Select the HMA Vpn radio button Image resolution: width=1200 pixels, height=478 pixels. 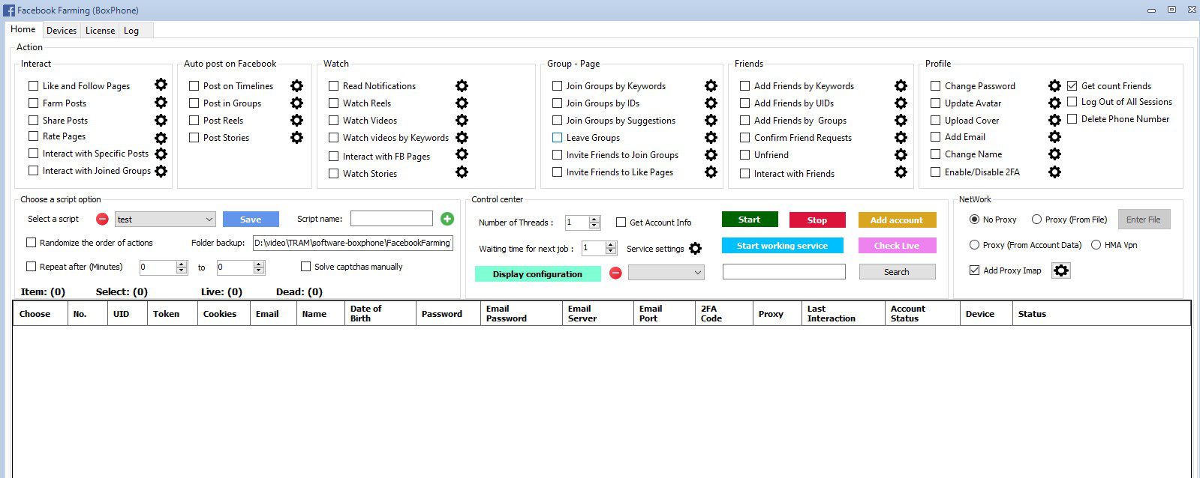(x=1096, y=245)
